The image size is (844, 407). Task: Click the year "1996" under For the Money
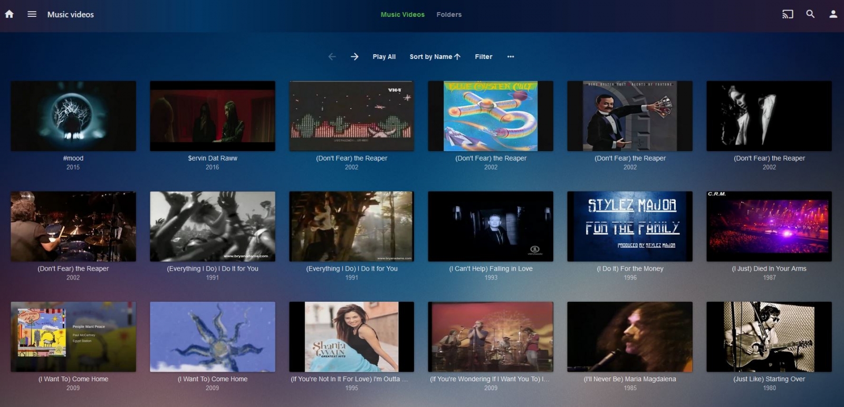coord(630,277)
